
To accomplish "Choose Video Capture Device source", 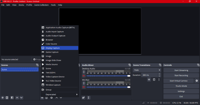I will [59, 77].
